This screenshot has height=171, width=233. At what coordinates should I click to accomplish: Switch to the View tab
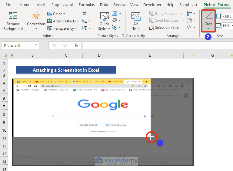[134, 5]
